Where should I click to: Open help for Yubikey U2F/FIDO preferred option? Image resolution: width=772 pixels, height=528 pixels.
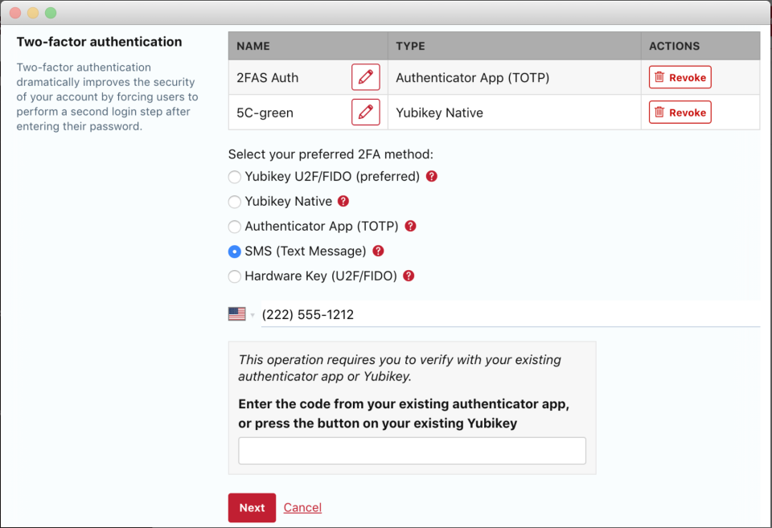click(431, 176)
